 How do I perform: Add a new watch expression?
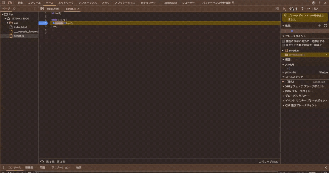[319, 26]
